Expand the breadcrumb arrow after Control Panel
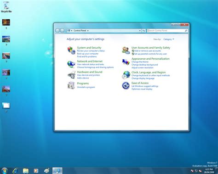The image size is (218, 174). pos(88,31)
